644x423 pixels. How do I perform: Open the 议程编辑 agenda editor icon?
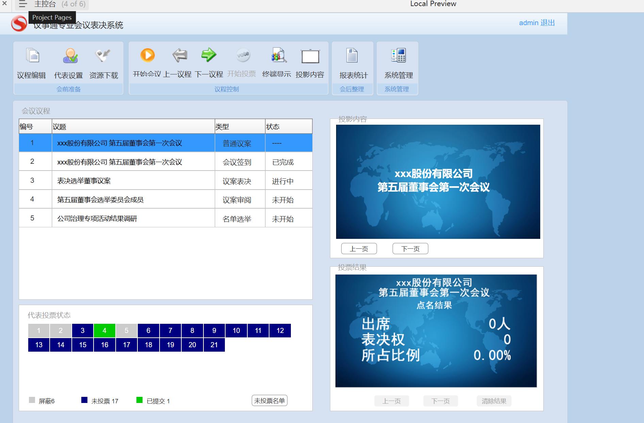(33, 55)
